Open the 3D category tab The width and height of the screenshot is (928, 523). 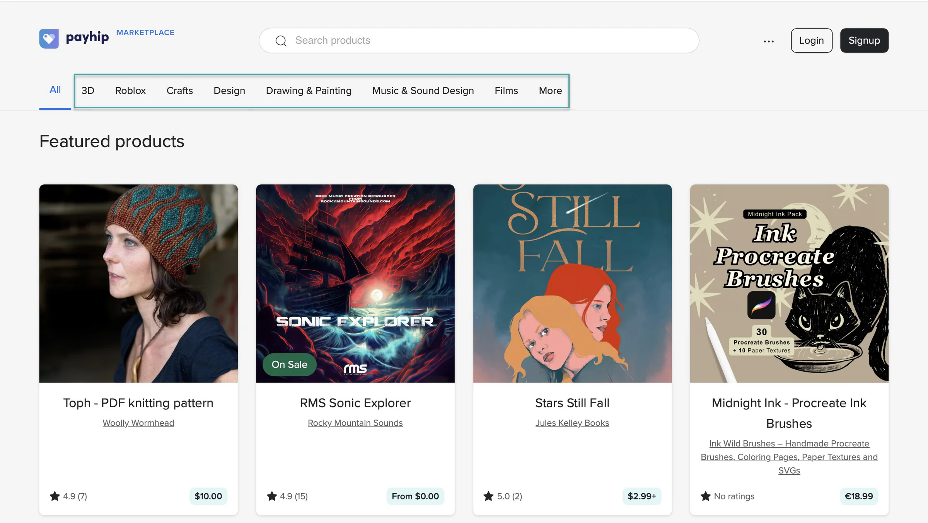(x=88, y=91)
